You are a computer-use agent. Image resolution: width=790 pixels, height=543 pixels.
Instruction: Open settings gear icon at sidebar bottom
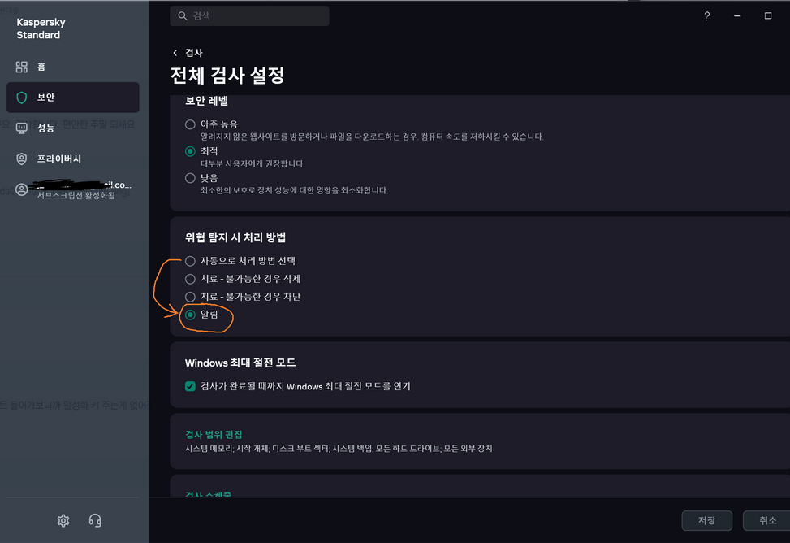63,520
